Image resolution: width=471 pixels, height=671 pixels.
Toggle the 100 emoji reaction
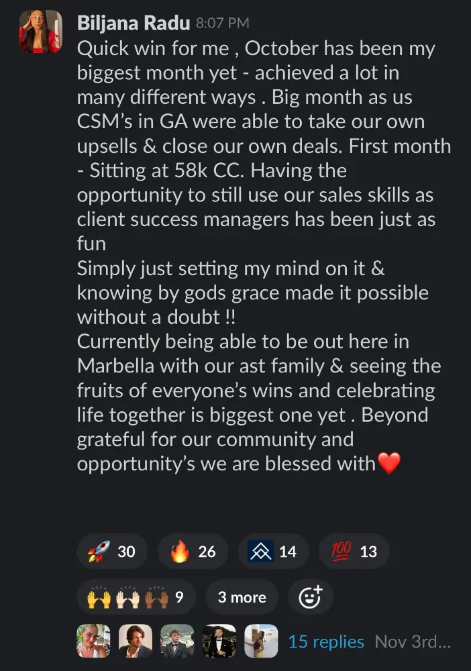354,552
